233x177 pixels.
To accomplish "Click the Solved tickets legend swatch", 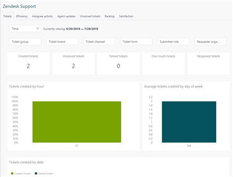I will tap(36, 174).
